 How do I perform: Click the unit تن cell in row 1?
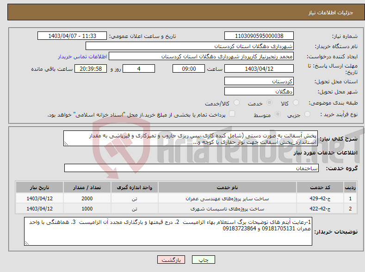(x=135, y=198)
